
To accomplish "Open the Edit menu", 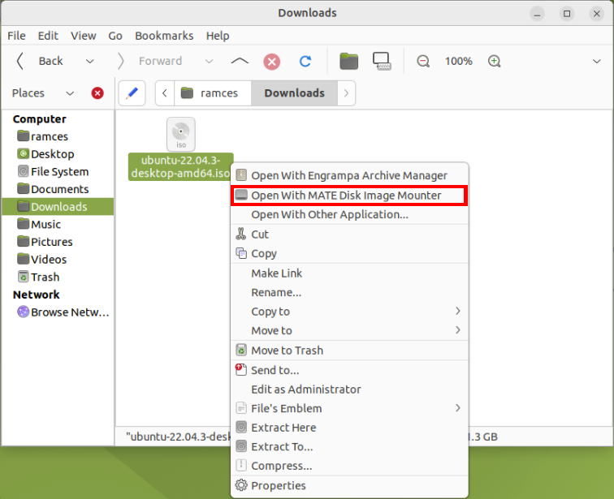I will pos(48,36).
